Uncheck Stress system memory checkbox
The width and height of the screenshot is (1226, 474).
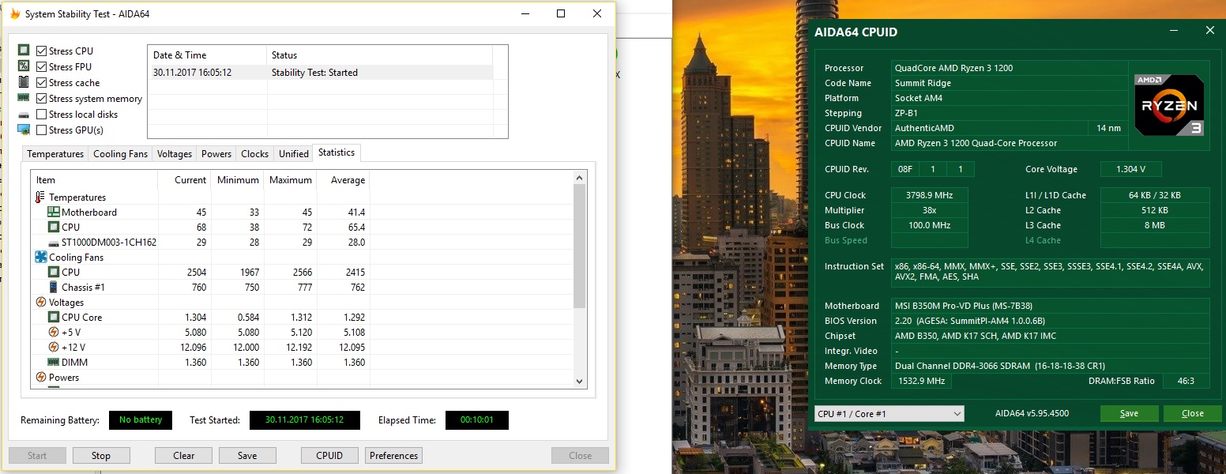[41, 98]
